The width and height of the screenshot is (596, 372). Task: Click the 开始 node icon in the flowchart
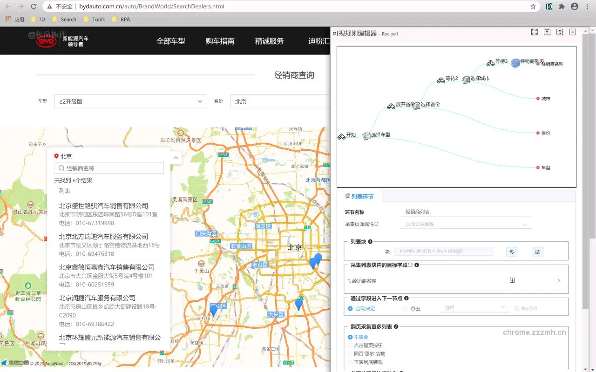click(342, 135)
